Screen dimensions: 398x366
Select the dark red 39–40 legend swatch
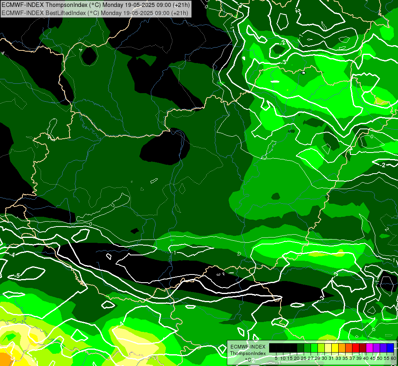pos(363,348)
